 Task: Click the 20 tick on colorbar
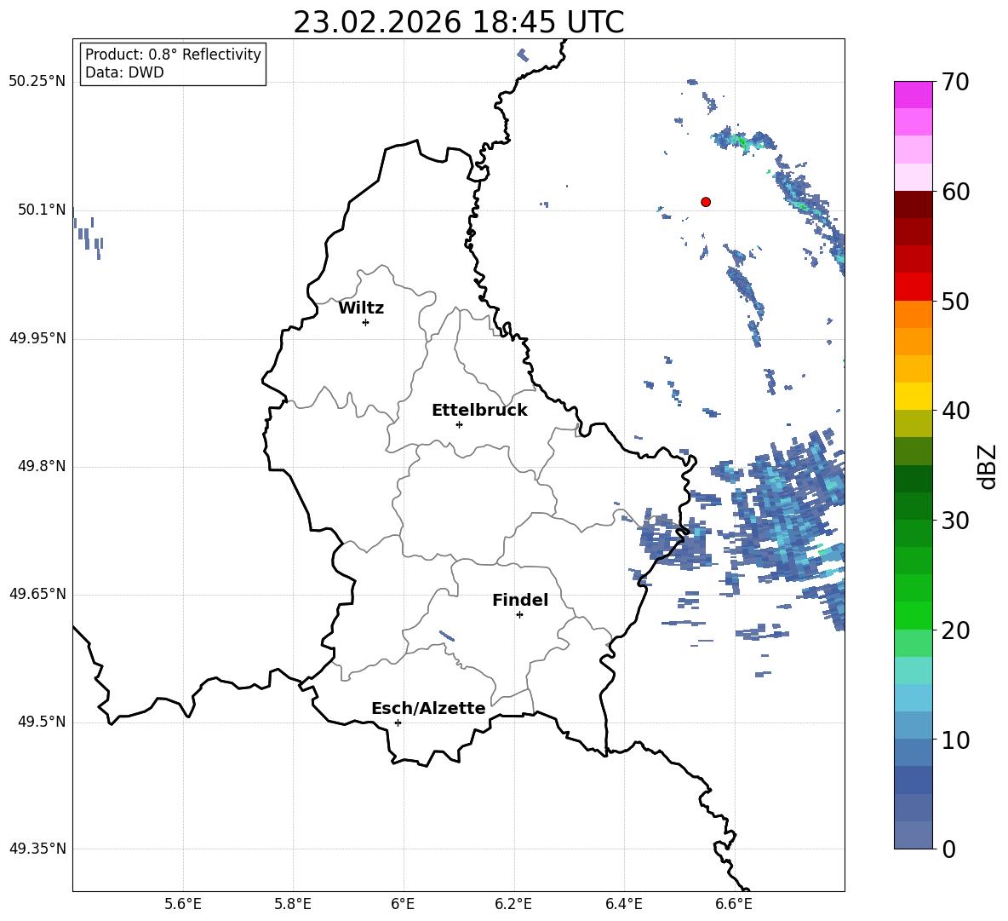(955, 630)
